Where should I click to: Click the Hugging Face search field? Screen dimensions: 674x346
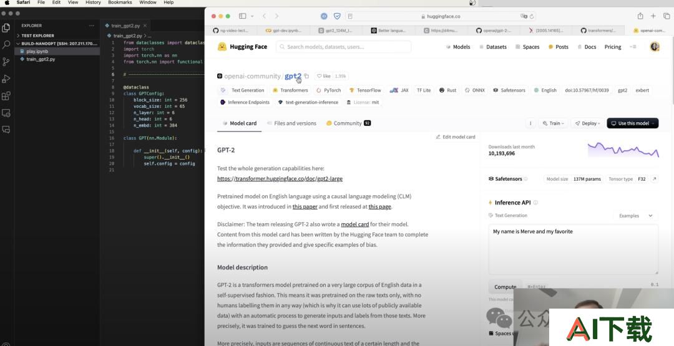tap(343, 47)
